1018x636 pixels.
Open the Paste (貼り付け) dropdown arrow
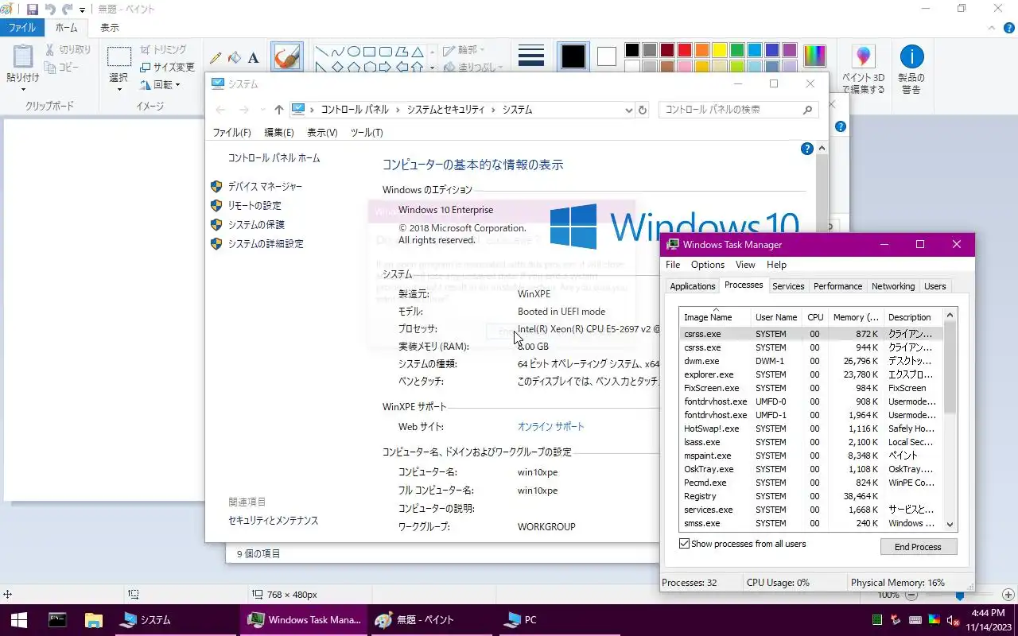coord(22,90)
